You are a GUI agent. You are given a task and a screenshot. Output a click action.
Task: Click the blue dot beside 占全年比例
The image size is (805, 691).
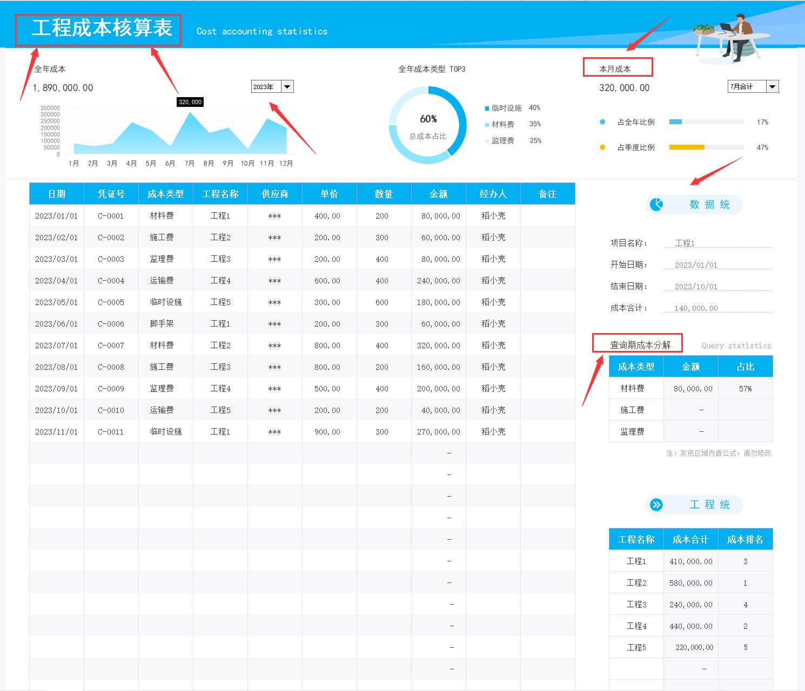click(602, 122)
